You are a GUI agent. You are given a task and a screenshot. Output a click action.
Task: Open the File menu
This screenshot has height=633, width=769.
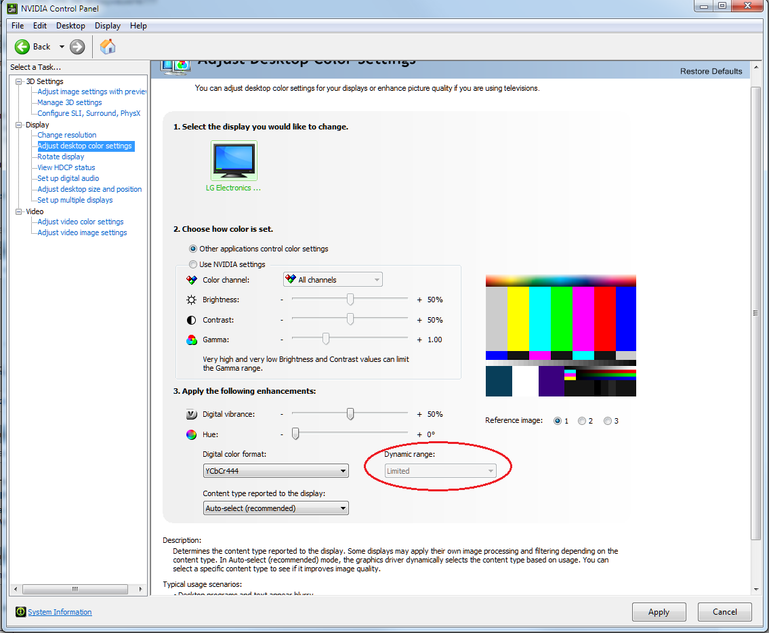(x=18, y=26)
